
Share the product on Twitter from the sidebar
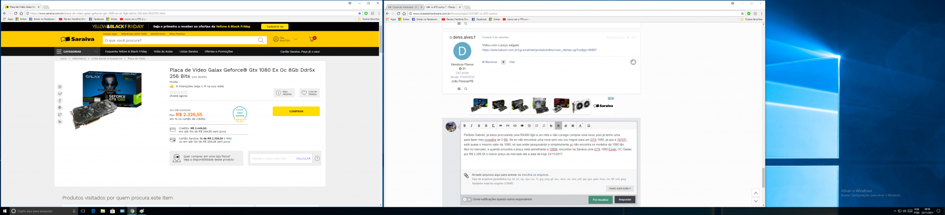pyautogui.click(x=60, y=115)
